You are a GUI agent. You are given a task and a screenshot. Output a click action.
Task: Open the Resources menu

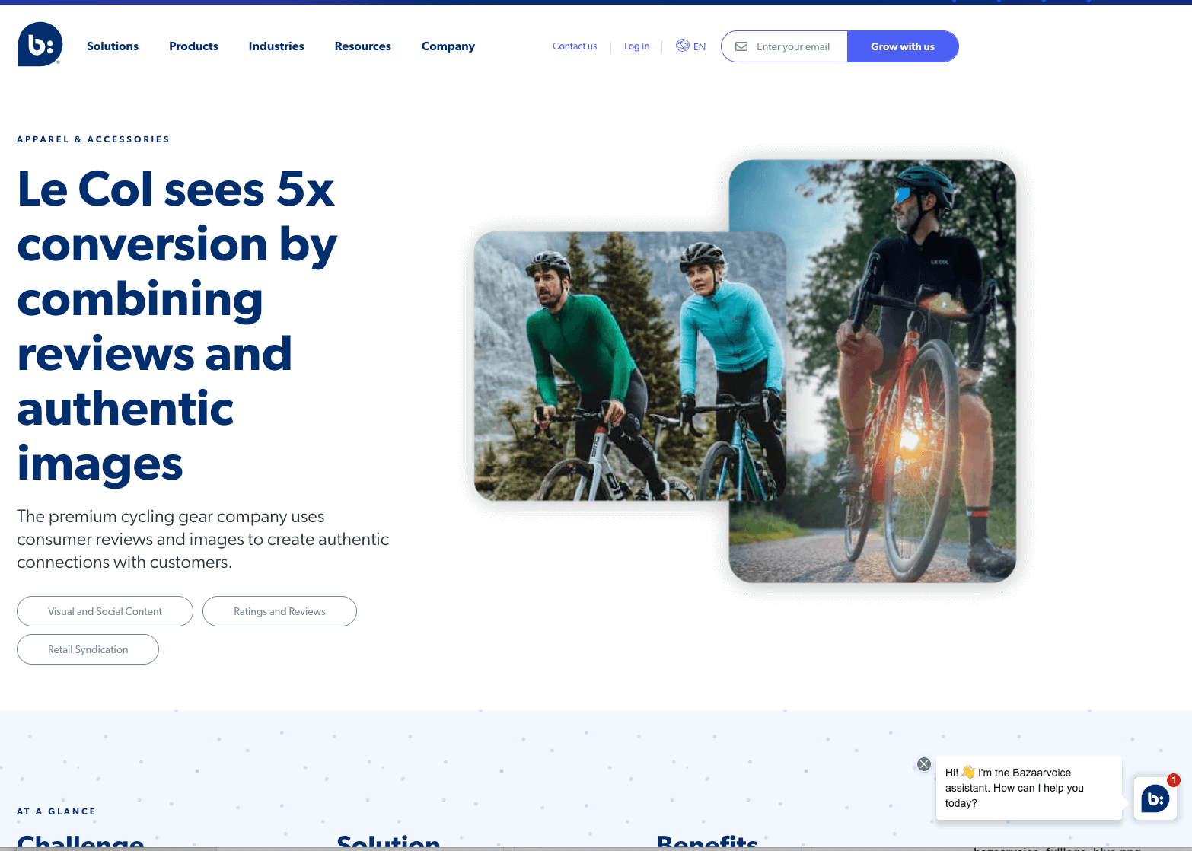coord(363,46)
